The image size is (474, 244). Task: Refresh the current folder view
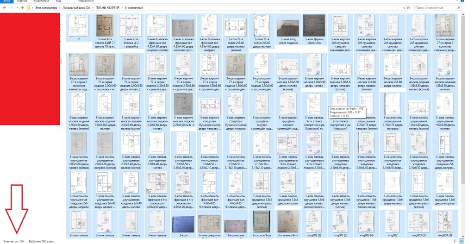[x=409, y=8]
